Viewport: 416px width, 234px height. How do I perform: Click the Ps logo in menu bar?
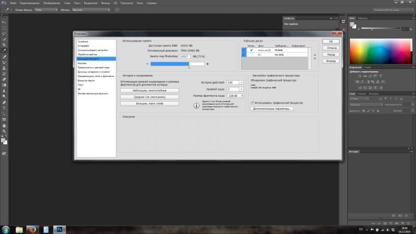[4, 3]
